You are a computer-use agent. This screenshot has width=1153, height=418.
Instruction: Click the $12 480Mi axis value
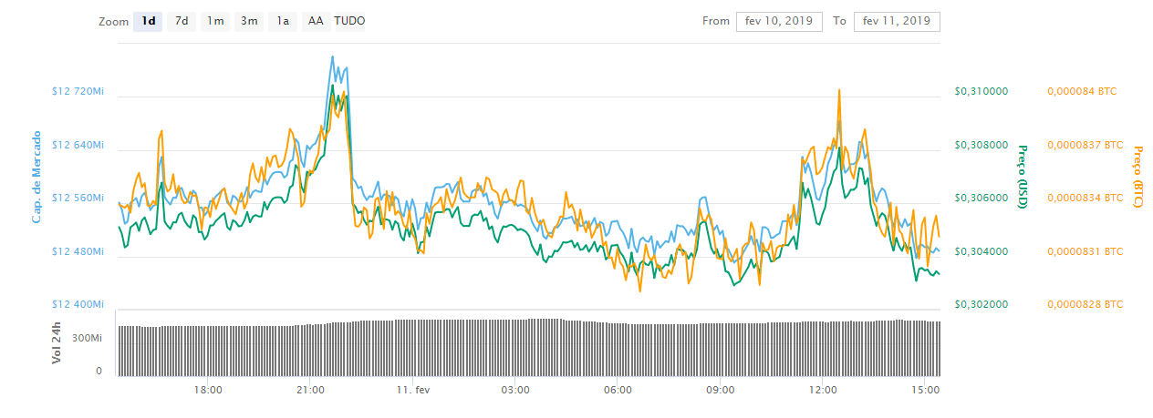78,251
